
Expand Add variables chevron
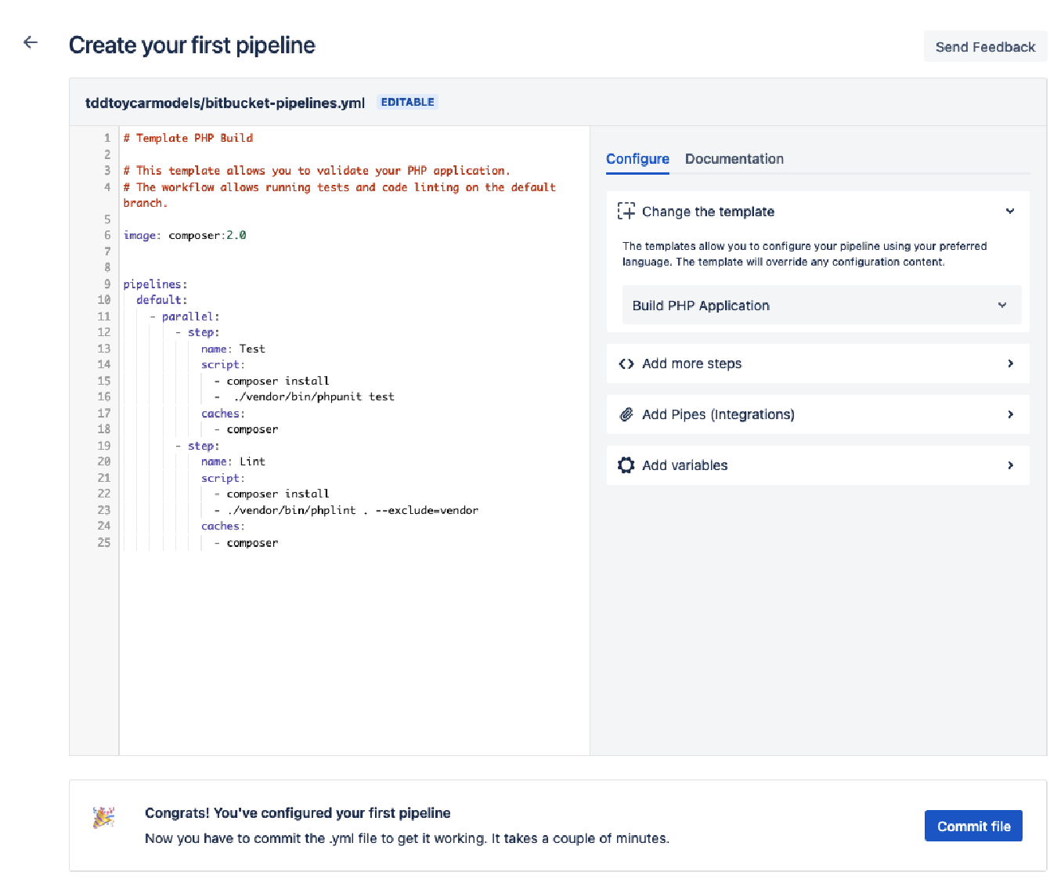[1011, 465]
